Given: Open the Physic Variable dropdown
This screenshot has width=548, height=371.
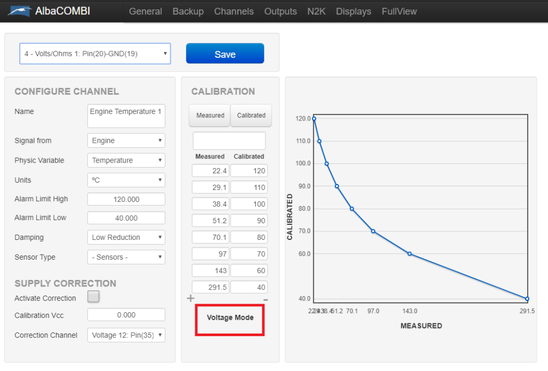Looking at the screenshot, I should (126, 160).
